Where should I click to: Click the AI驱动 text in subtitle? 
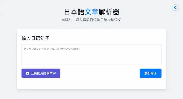(67, 20)
